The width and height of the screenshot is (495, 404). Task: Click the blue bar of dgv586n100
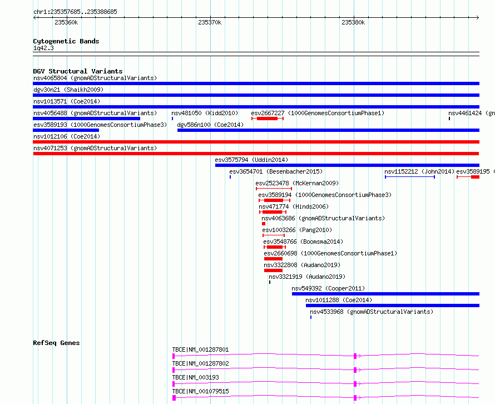tap(328, 130)
